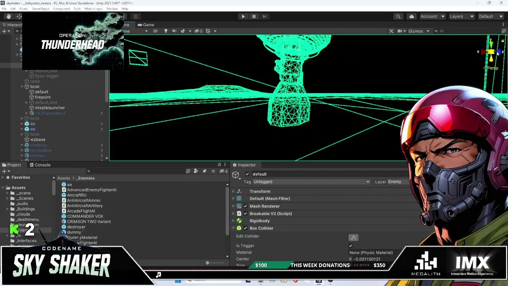
Task: Click the Rigidbody component icon
Action: [239, 221]
